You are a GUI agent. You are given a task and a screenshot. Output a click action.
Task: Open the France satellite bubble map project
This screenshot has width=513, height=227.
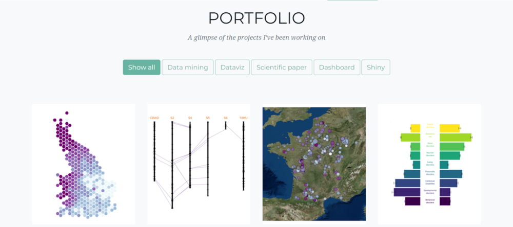[314, 164]
